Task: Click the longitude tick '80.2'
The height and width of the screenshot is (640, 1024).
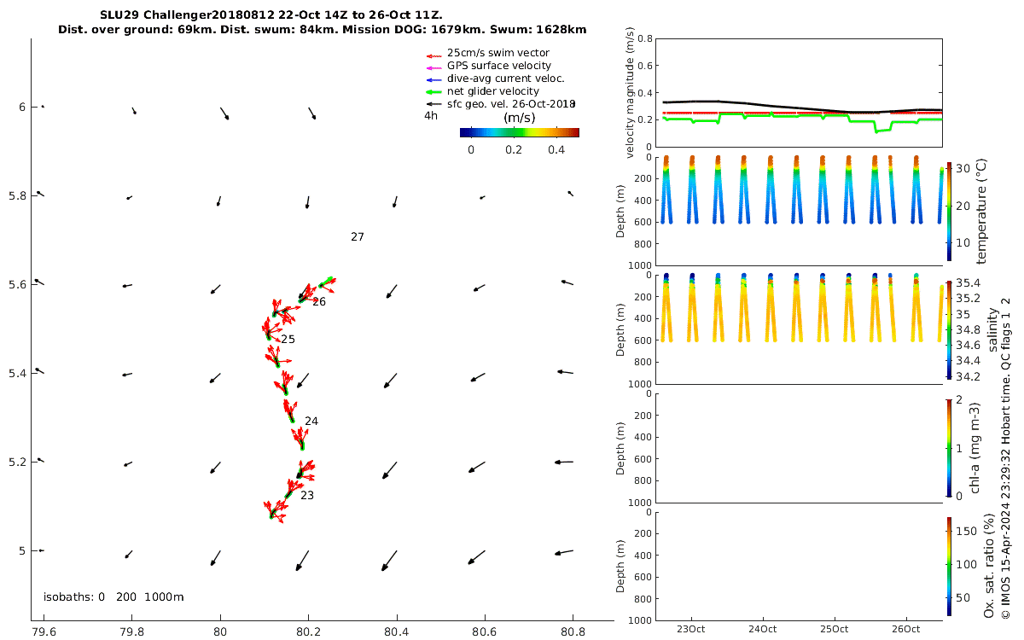Action: tap(309, 632)
